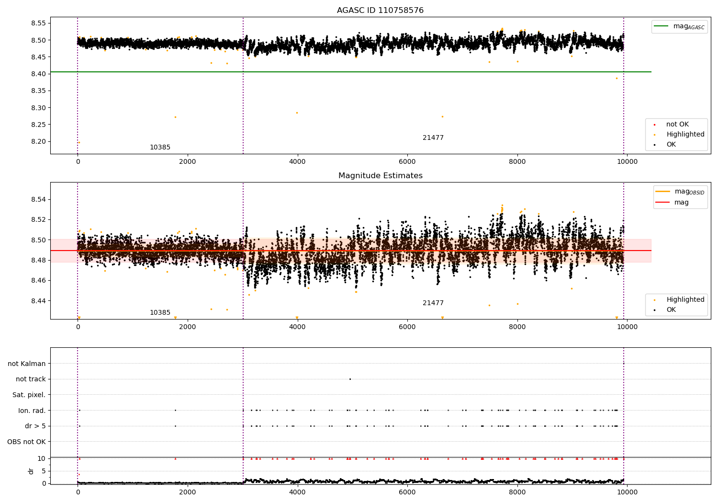This screenshot has height=503, width=718.
Task: Click the 10000 x-axis tick under the top plot
Action: pyautogui.click(x=627, y=162)
